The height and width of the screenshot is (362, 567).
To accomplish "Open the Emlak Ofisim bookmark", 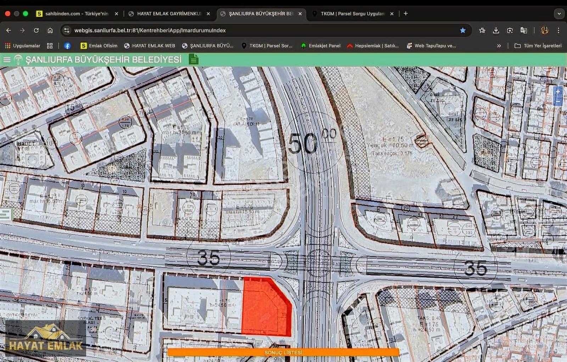I will [x=99, y=46].
